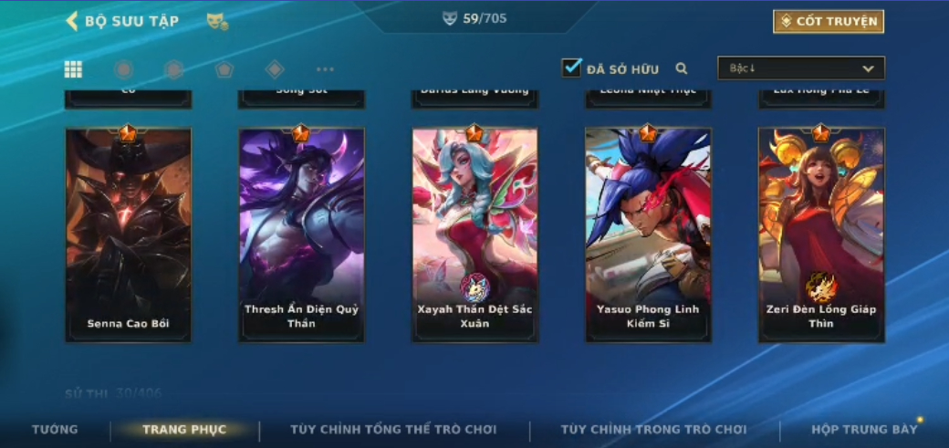This screenshot has width=949, height=448.
Task: Go back using the Bộ Sưu Tập arrow
Action: click(x=72, y=21)
